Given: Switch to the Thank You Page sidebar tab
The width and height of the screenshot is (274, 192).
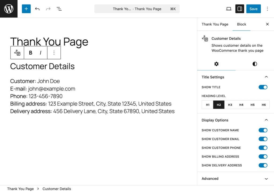Looking at the screenshot, I should (215, 24).
